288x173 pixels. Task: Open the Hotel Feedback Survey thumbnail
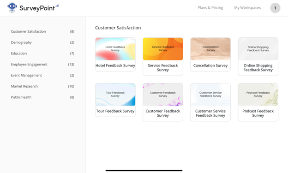click(x=115, y=49)
